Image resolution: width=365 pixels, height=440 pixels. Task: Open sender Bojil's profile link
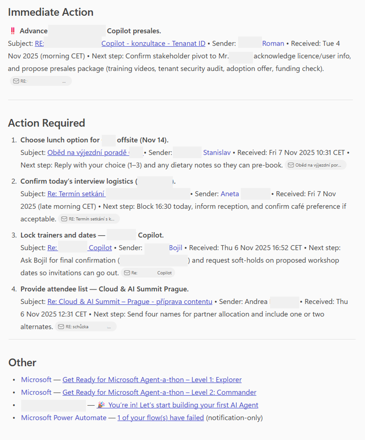click(176, 248)
